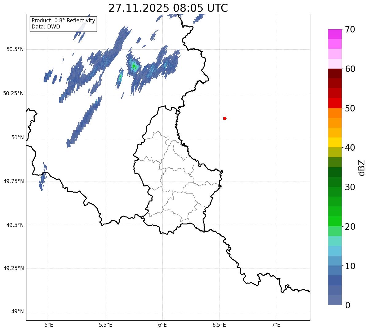Click the '49.5°N' latitude label

[15, 225]
